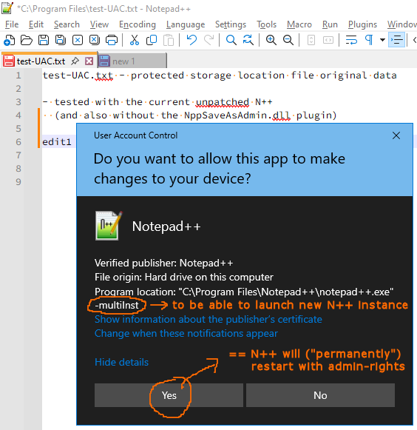Image resolution: width=417 pixels, height=430 pixels.
Task: Click the Zoom Out icon
Action: tap(288, 40)
